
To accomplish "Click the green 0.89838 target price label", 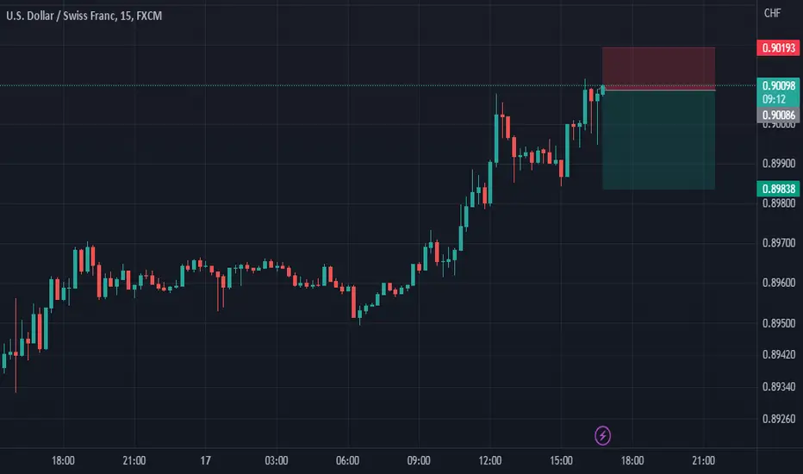I will click(x=778, y=189).
